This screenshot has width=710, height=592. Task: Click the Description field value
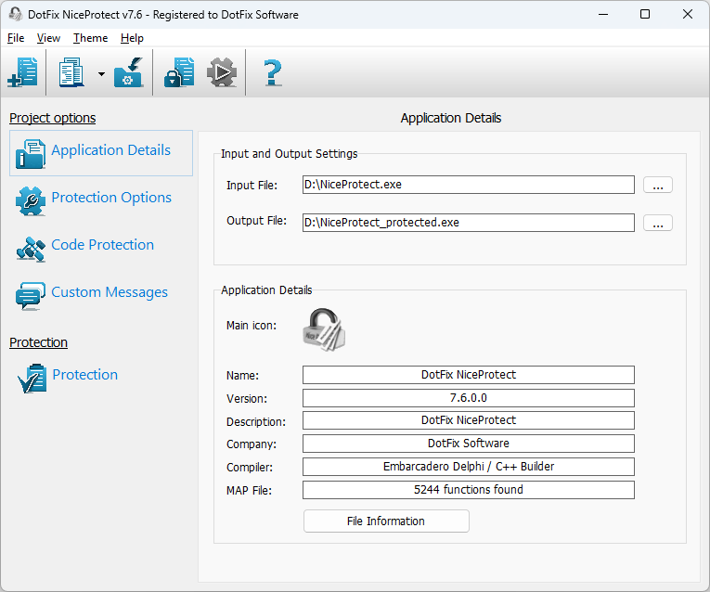tap(468, 420)
